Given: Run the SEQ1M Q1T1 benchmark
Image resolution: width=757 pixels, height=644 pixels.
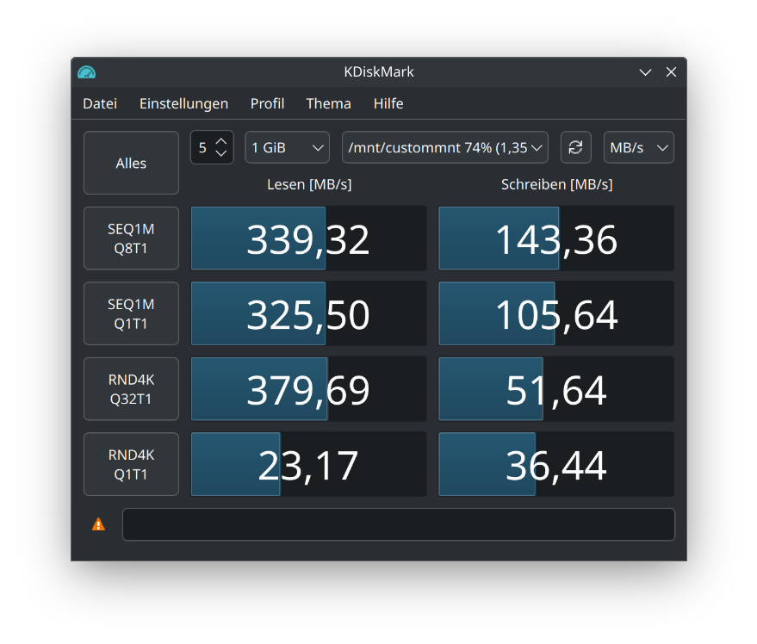Looking at the screenshot, I should (131, 313).
